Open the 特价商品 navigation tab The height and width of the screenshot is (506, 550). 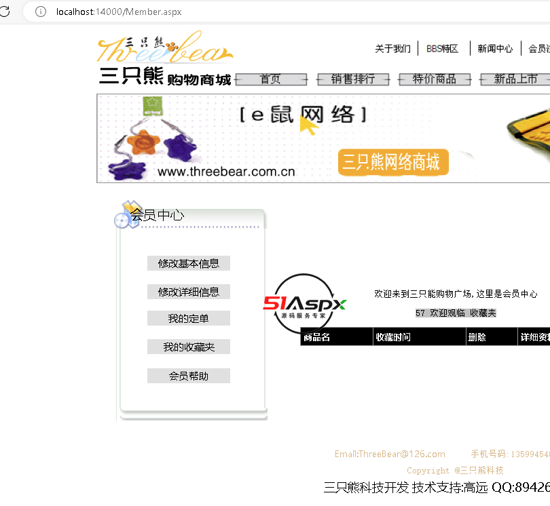click(x=435, y=79)
